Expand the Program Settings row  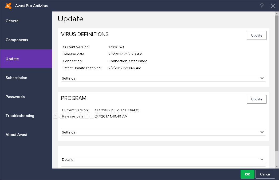click(x=163, y=132)
